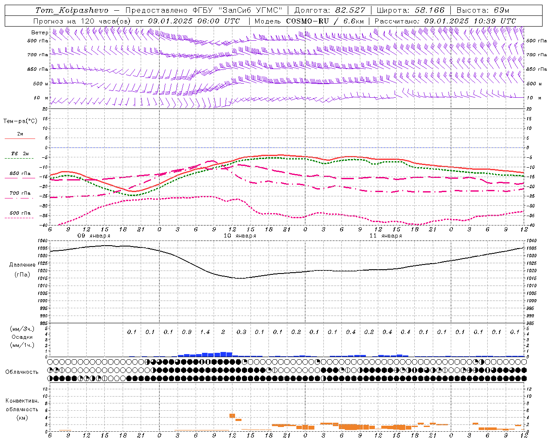The height and width of the screenshot is (439, 549).
Task: Click the '700 гПа' temperature legend entry
Action: click(20, 193)
